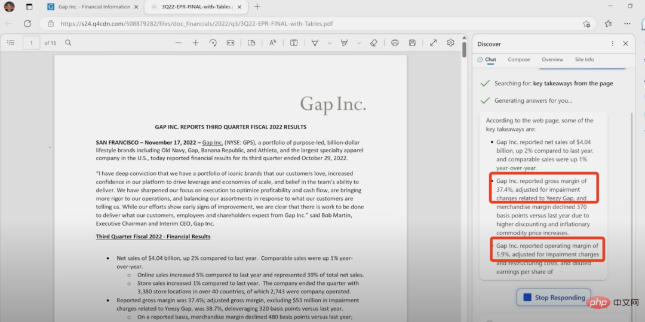Open a new browser tab

pyautogui.click(x=257, y=7)
